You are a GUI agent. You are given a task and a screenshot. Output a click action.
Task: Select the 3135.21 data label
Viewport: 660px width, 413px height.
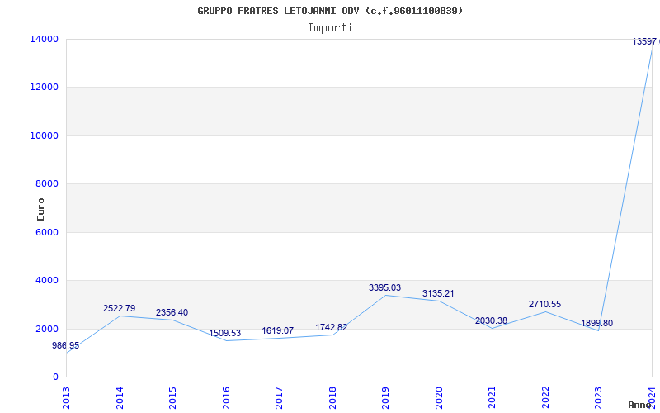pos(438,294)
